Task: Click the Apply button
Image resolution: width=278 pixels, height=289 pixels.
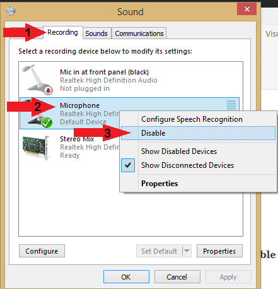Action: coord(228,277)
